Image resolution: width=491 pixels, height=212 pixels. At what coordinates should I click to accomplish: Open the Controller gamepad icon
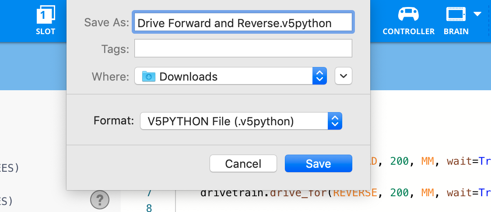(408, 15)
